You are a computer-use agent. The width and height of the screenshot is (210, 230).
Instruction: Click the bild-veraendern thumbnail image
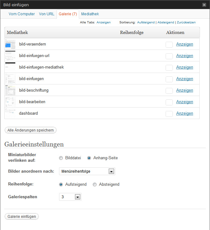(x=10, y=44)
